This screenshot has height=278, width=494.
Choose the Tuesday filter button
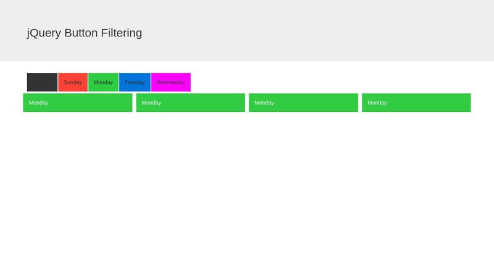pos(135,82)
